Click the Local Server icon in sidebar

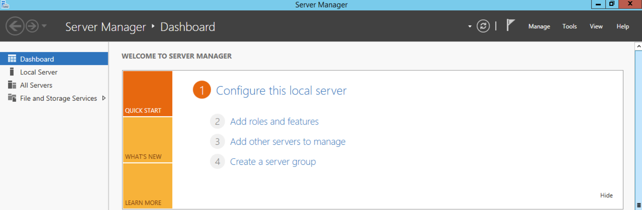point(12,72)
